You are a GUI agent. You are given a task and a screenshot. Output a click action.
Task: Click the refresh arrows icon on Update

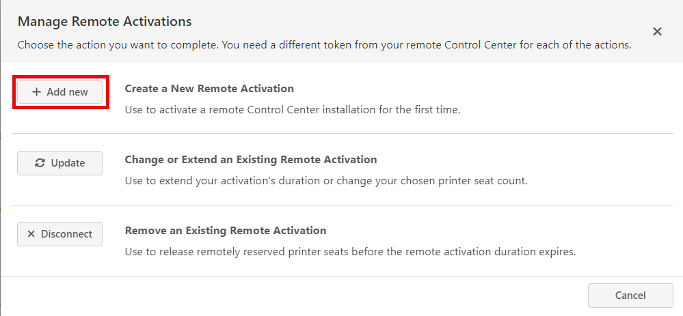click(40, 163)
